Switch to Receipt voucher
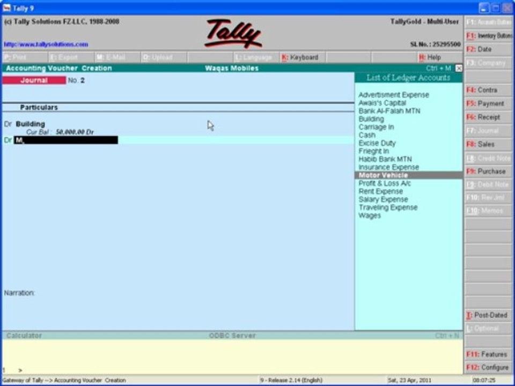 489,117
